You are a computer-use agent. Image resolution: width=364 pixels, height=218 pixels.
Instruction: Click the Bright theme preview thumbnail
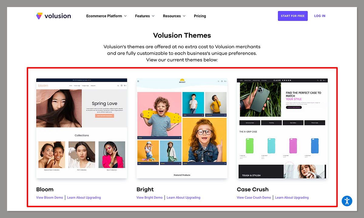tap(182, 128)
